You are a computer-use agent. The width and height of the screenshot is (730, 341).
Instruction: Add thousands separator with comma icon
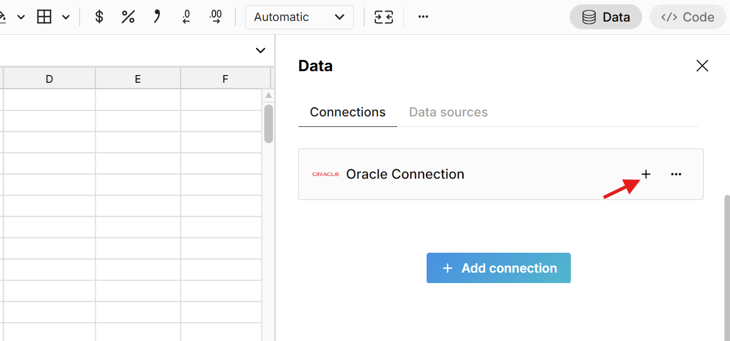click(156, 17)
